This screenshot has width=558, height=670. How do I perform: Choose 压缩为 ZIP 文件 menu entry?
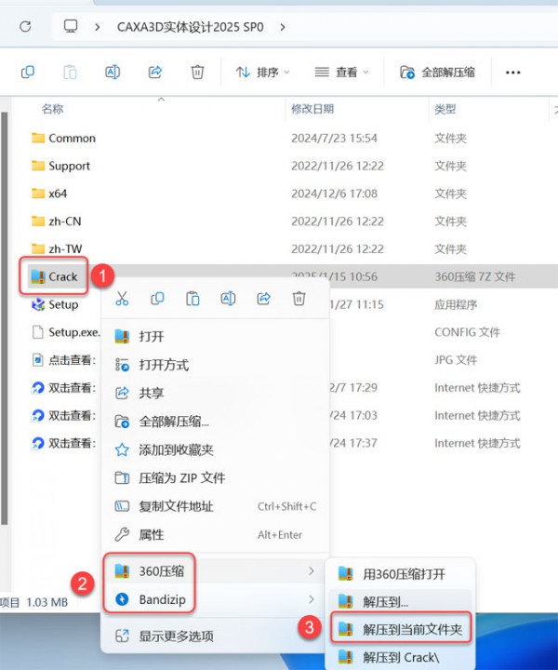click(x=215, y=477)
